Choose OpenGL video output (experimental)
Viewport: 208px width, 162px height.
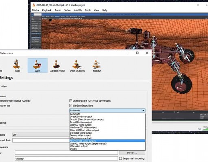click(x=107, y=143)
